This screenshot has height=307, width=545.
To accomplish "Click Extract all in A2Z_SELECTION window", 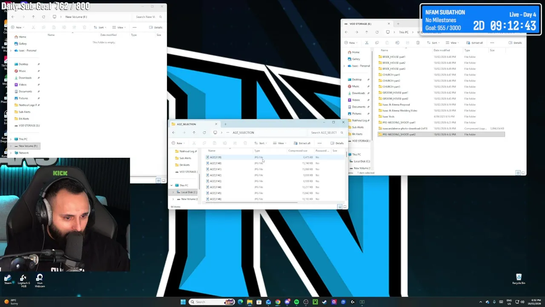I will (302, 143).
